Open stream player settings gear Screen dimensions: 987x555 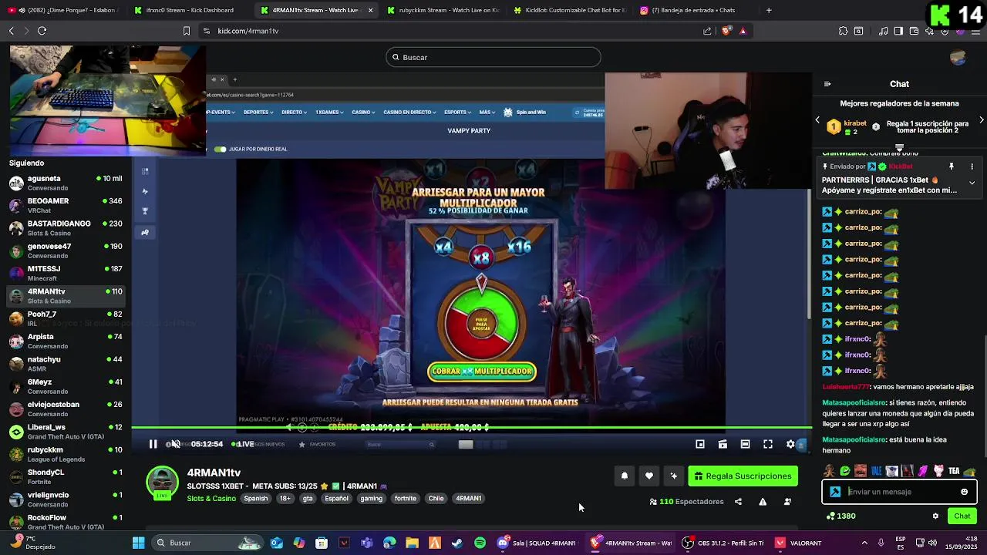pos(790,444)
